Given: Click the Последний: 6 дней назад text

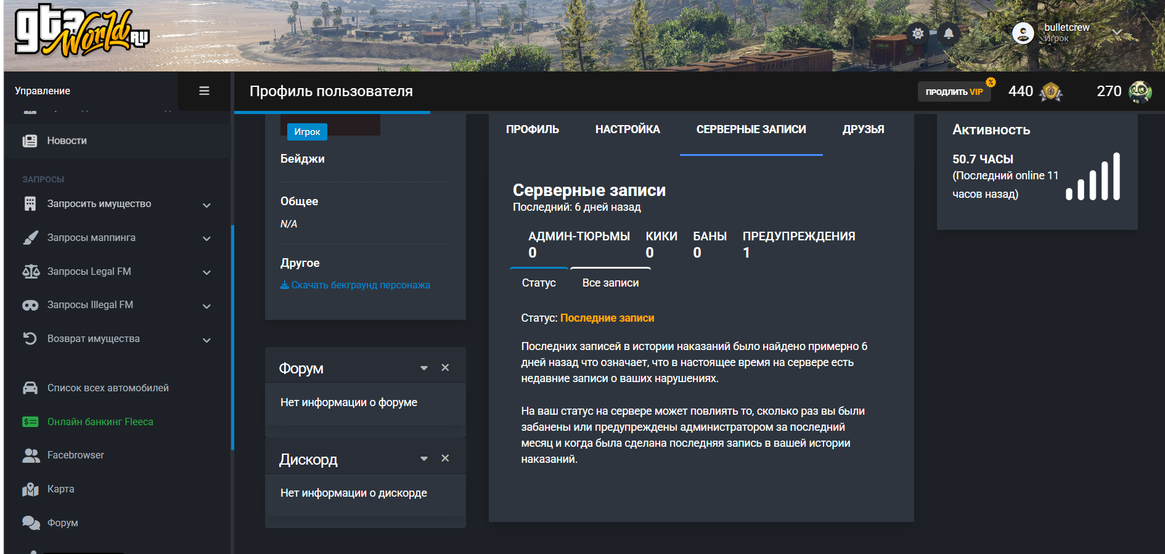Looking at the screenshot, I should [577, 207].
